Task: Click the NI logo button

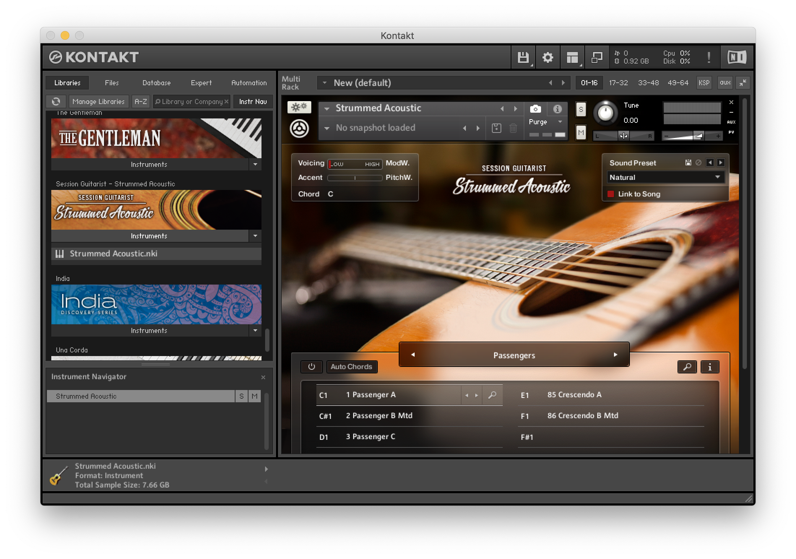Action: pos(737,57)
